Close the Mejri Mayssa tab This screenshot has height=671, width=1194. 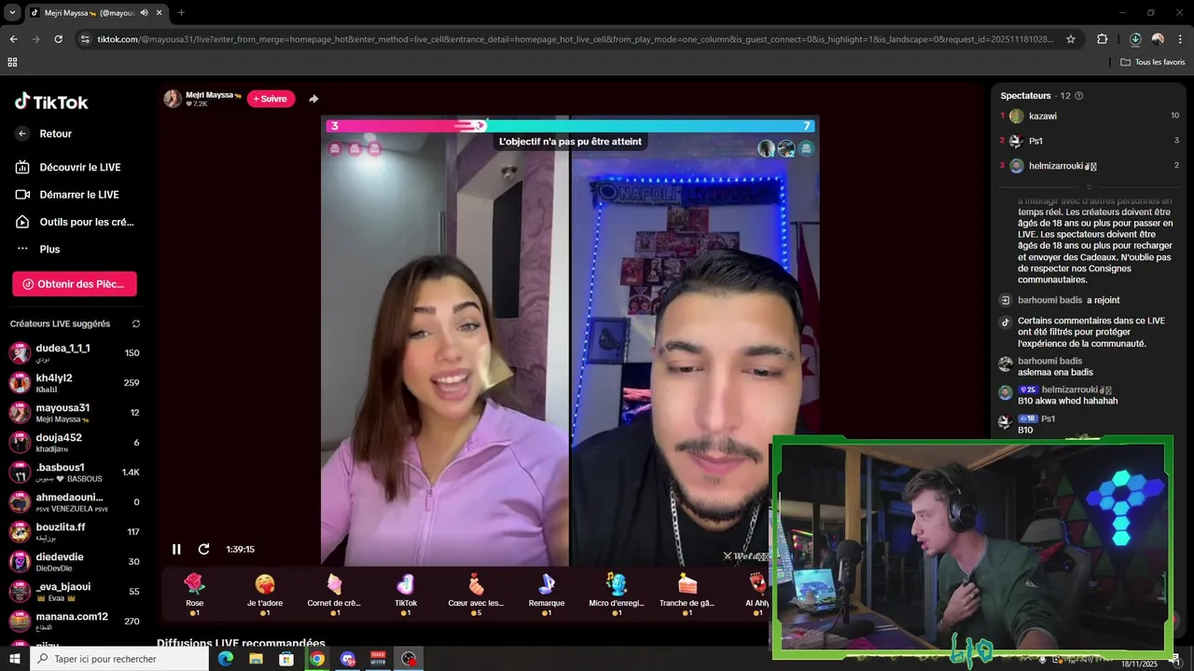coord(159,13)
